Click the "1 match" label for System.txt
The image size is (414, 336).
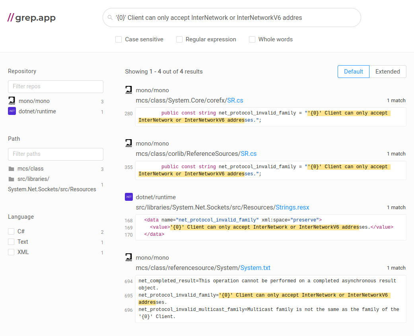coord(396,268)
